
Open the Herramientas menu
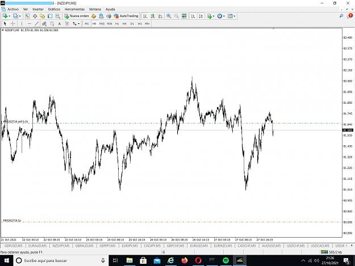coord(74,9)
